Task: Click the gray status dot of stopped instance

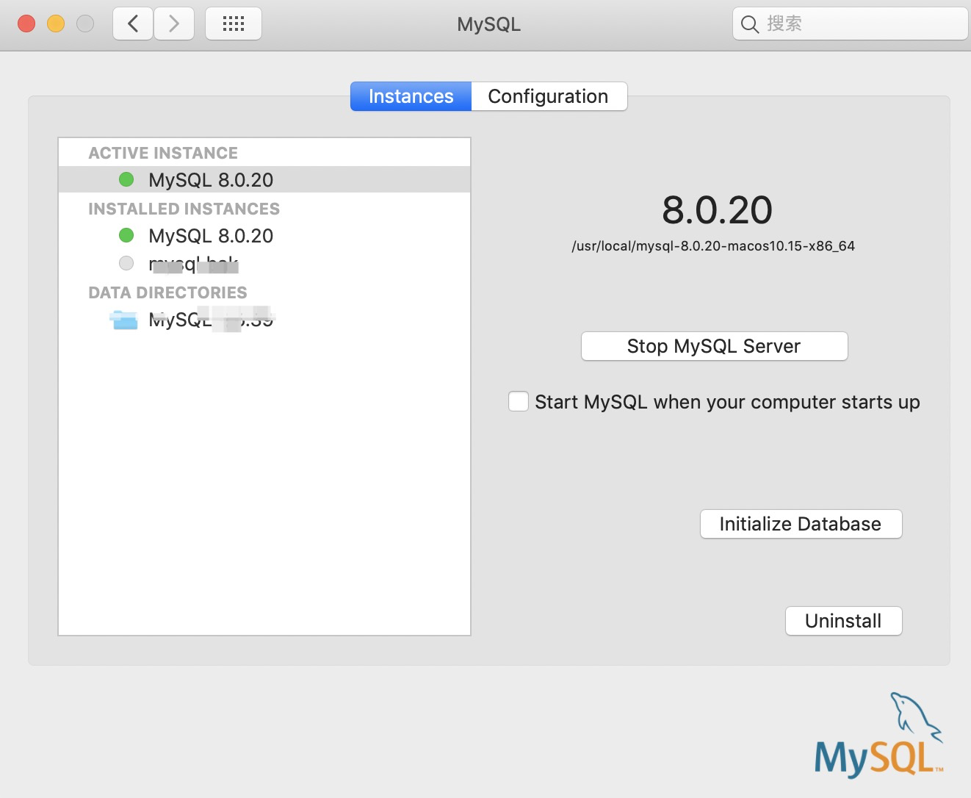Action: (126, 262)
